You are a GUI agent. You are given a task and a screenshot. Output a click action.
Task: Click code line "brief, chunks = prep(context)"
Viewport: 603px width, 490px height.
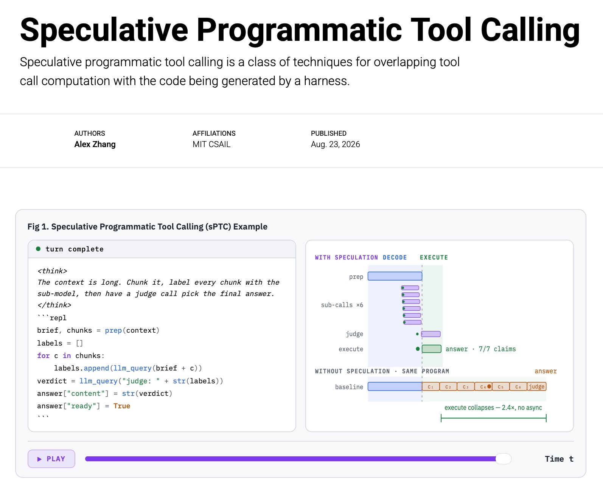[x=98, y=330]
